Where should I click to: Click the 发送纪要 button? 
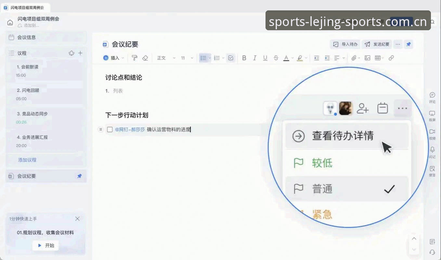click(x=377, y=44)
